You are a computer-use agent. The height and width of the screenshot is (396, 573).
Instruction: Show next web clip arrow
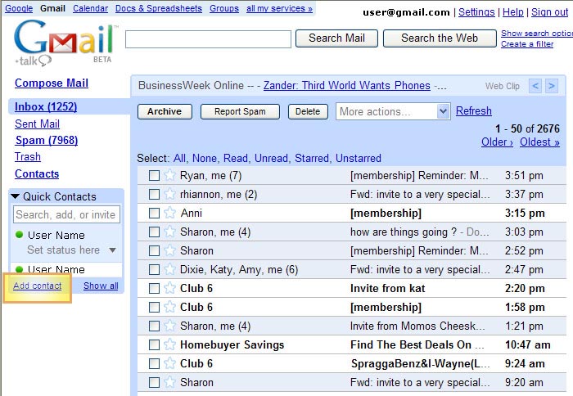pos(552,86)
